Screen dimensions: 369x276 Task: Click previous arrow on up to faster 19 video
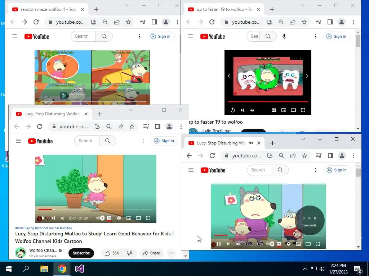pos(229,76)
